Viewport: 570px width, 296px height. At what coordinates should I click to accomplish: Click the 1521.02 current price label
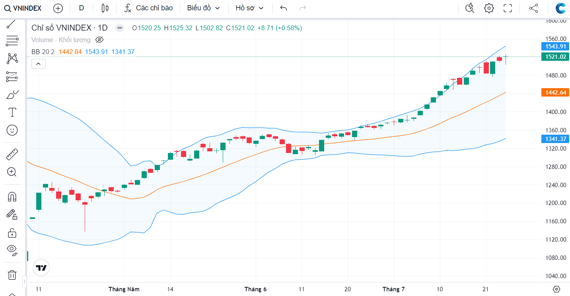click(555, 57)
